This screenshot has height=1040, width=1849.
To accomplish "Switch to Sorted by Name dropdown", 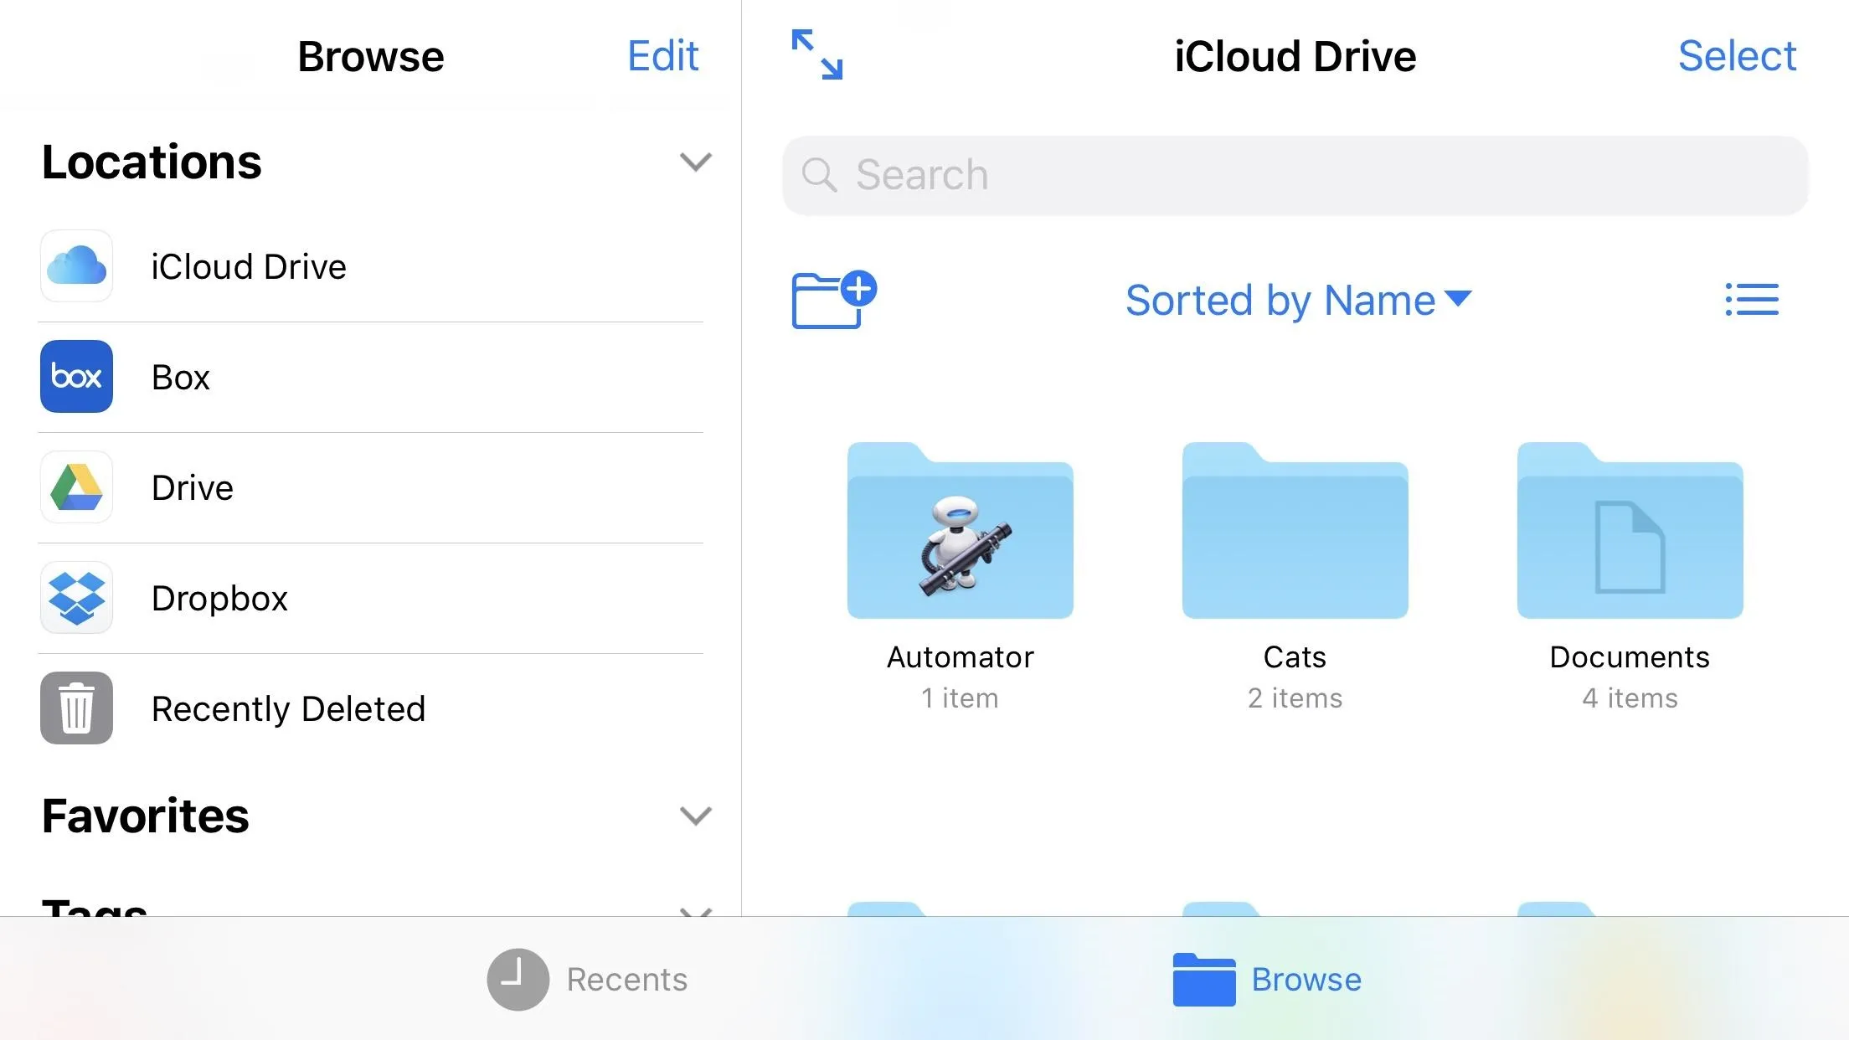I will pos(1294,298).
